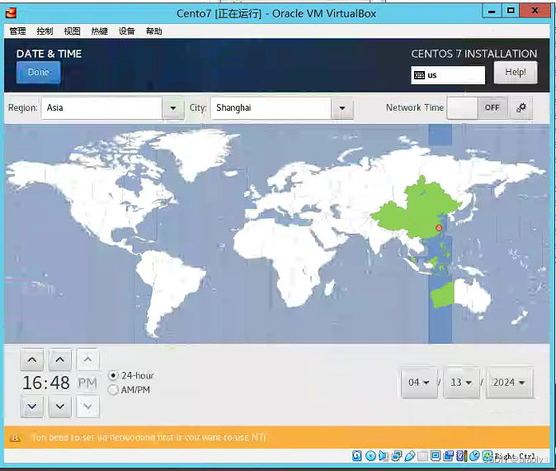Maximize the VirtualBox window

coord(511,11)
